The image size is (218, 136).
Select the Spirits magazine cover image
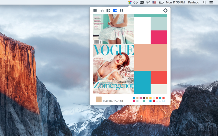pyautogui.click(x=113, y=29)
